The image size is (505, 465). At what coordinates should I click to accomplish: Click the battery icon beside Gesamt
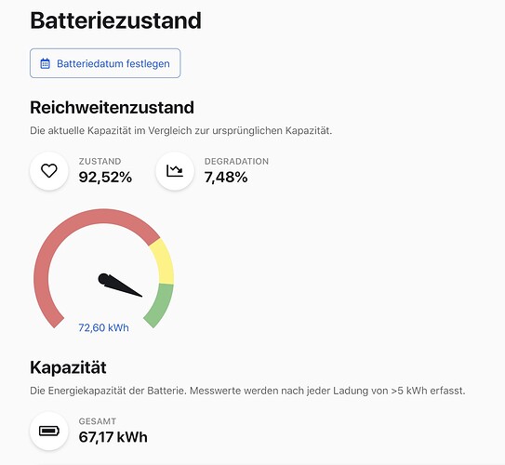point(49,431)
